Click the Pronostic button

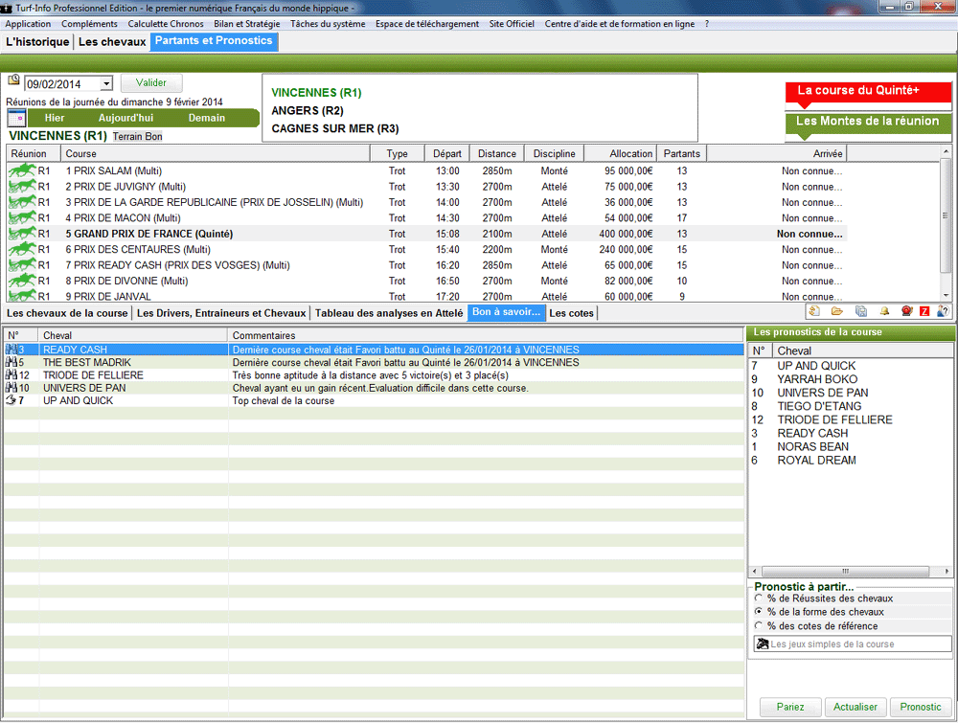921,707
